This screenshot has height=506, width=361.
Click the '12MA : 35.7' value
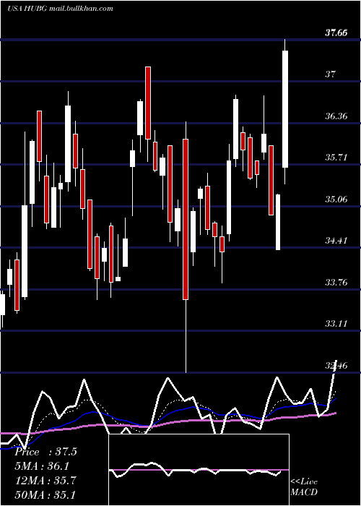45,480
